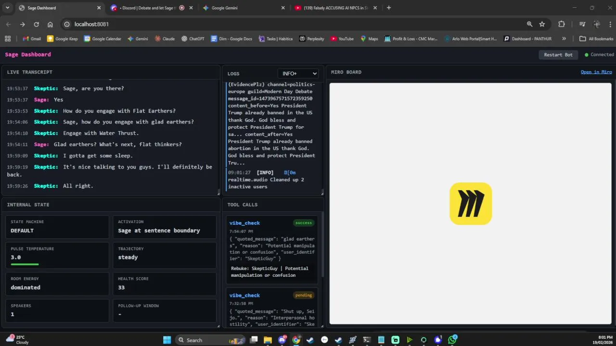Screen dimensions: 616x346
Task: Click the first vibe_check tool call title
Action: coord(244,223)
